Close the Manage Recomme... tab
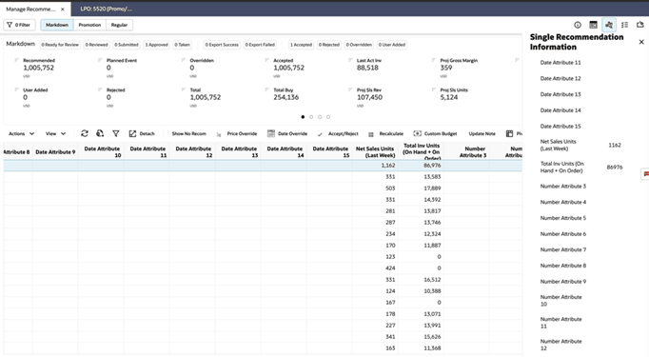Viewport: 649px width, 357px height. (x=63, y=9)
